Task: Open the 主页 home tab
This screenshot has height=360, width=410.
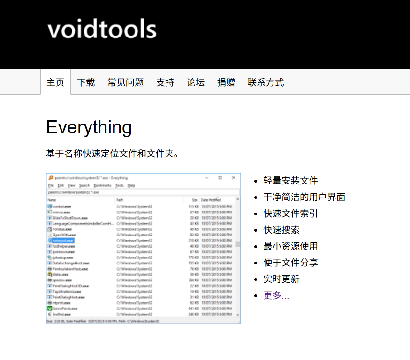Action: pyautogui.click(x=55, y=82)
